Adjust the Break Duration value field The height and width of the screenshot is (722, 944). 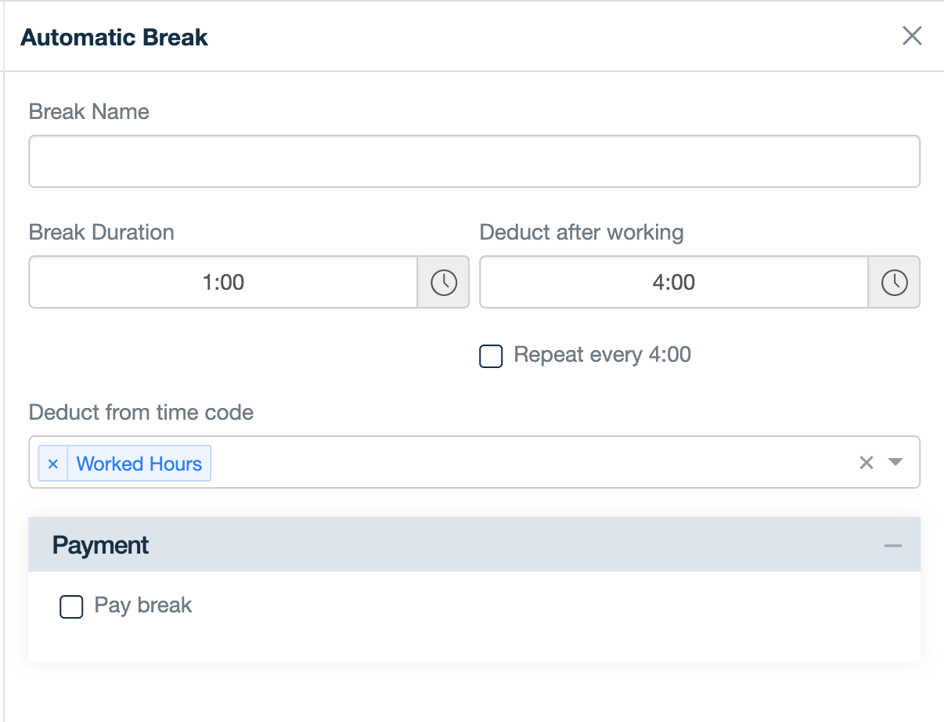[224, 282]
